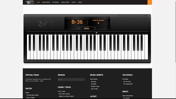Play the first black key on left
This screenshot has width=176, height=99.
[30, 42]
